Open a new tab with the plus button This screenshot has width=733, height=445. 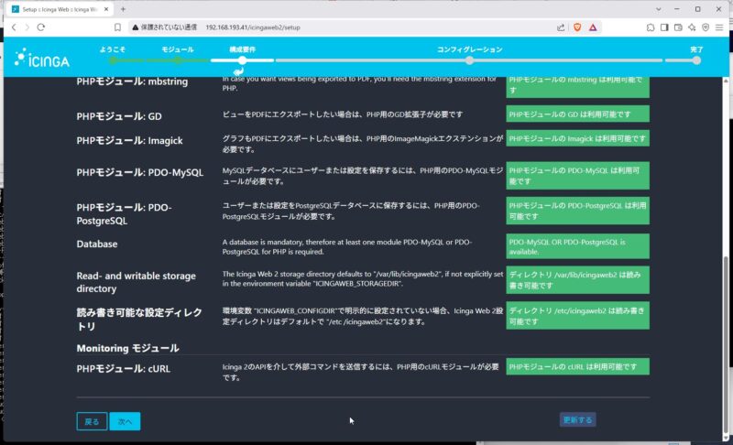coord(123,9)
